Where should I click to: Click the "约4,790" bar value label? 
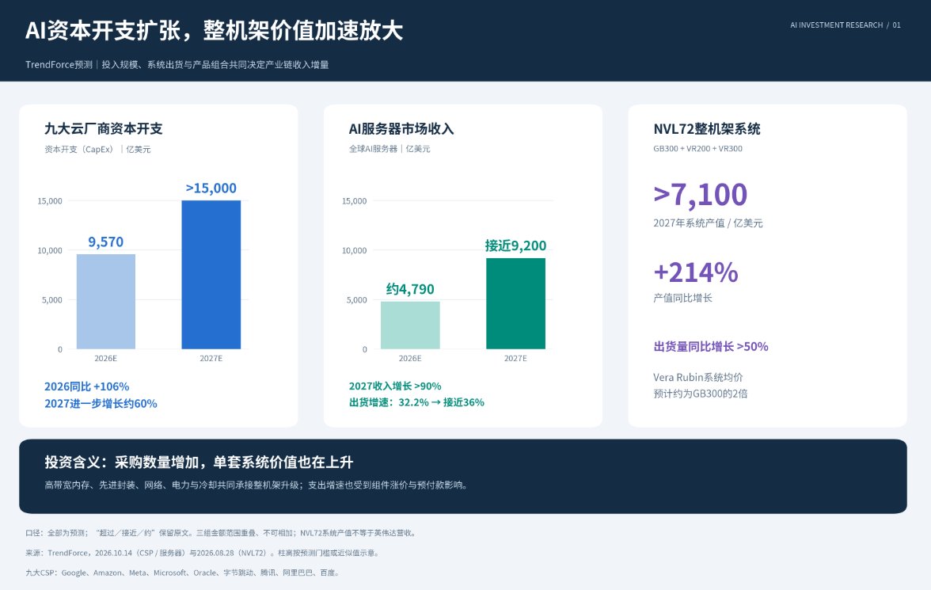click(410, 289)
